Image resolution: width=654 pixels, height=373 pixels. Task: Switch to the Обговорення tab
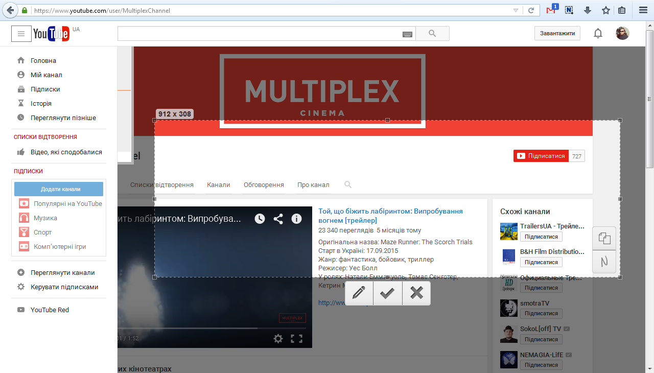point(264,184)
